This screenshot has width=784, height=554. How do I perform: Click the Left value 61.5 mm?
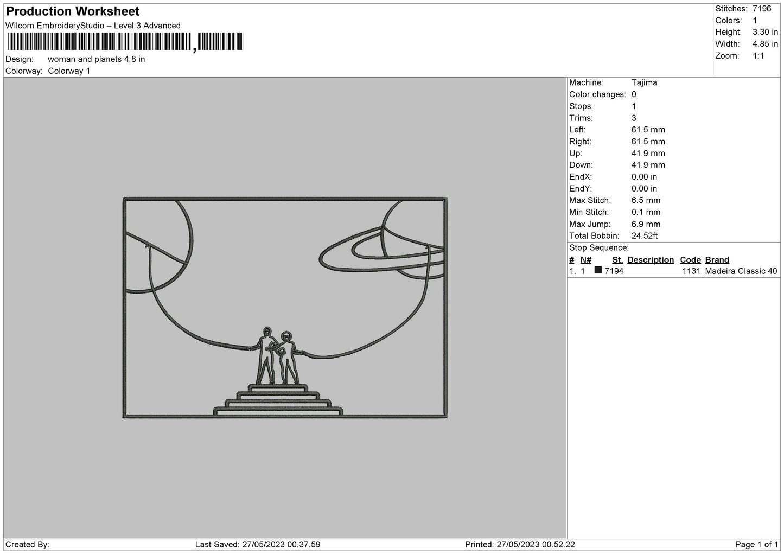coord(648,130)
